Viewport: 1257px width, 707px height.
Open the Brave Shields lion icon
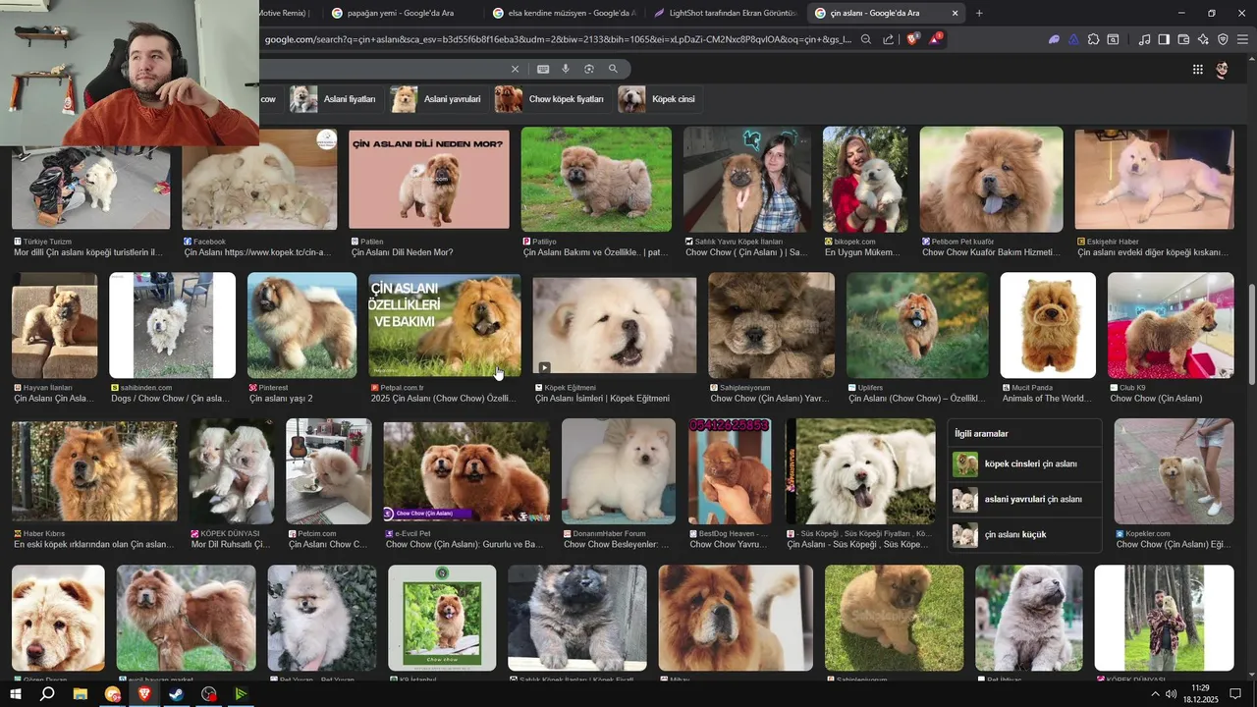[913, 39]
